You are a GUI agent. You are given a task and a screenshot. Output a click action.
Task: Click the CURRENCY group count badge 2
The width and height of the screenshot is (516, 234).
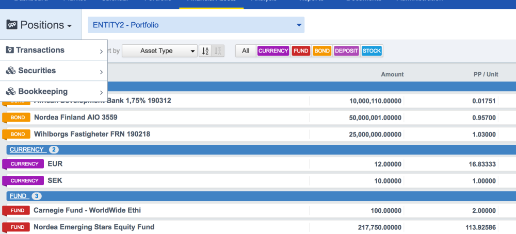54,150
